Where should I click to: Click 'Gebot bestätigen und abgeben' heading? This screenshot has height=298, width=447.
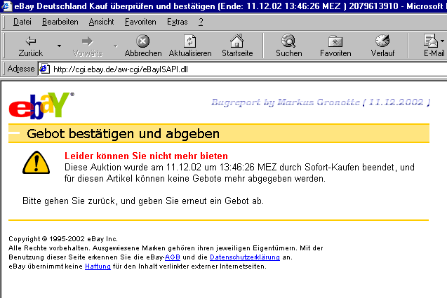pos(124,134)
